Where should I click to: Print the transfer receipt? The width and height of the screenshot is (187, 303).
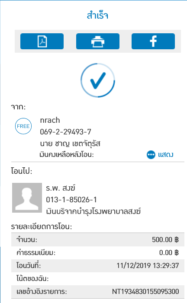pyautogui.click(x=98, y=41)
